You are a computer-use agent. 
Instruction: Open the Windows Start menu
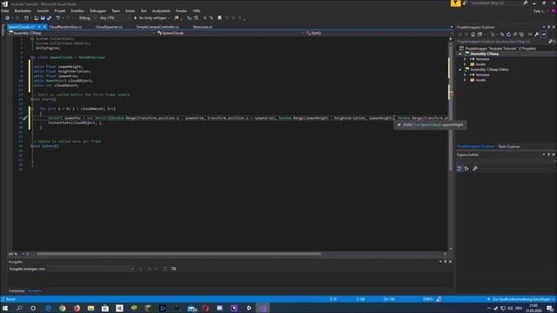click(5, 308)
